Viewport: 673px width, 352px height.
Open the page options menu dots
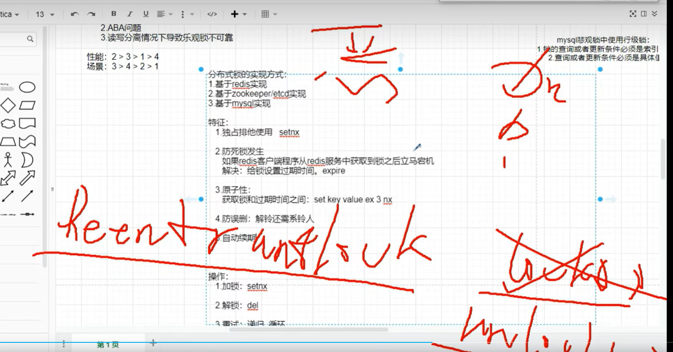(64, 344)
